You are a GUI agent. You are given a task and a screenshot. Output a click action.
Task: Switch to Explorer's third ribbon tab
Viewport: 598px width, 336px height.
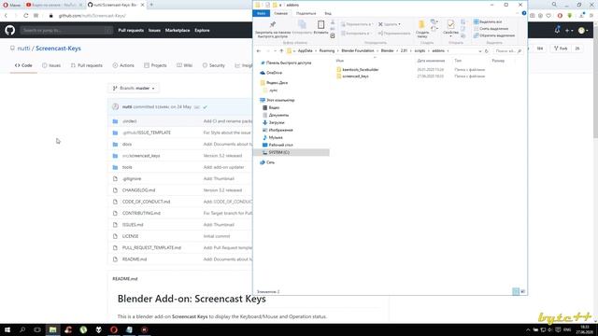tap(306, 13)
